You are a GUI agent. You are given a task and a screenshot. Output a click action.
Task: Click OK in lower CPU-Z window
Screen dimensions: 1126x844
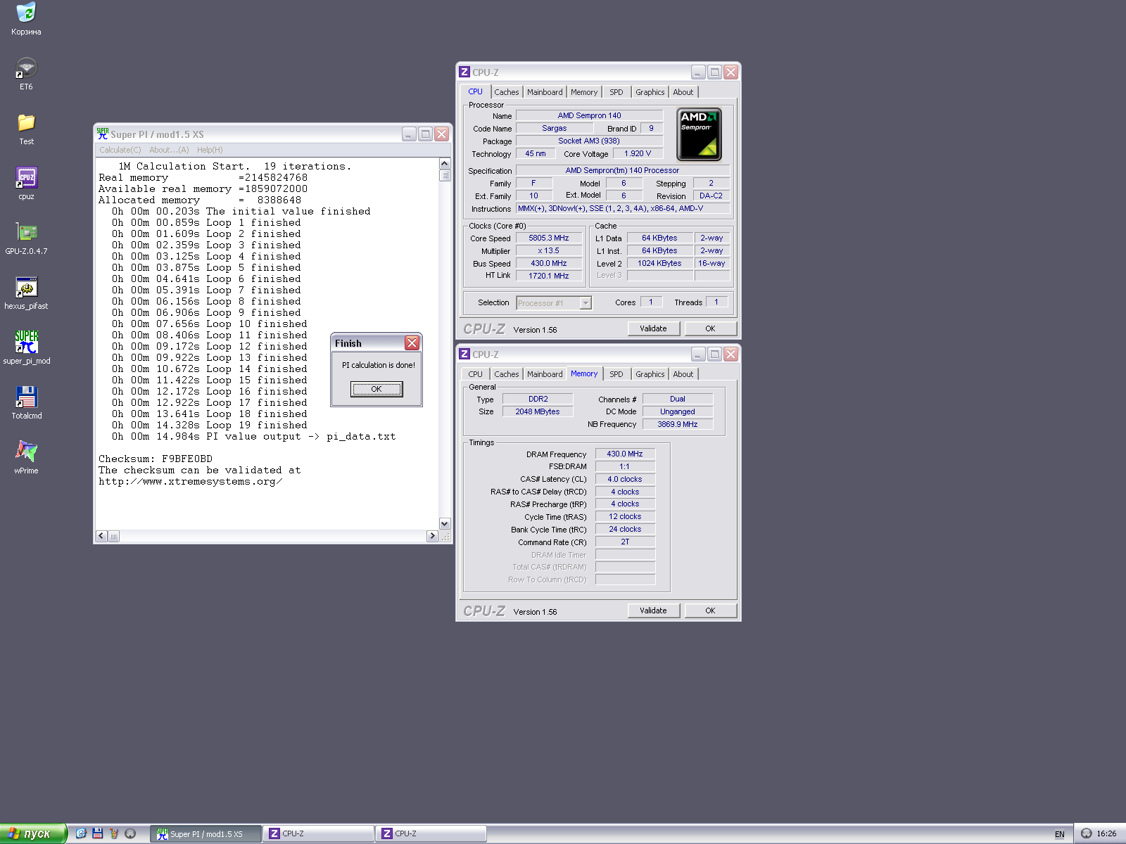pyautogui.click(x=710, y=610)
